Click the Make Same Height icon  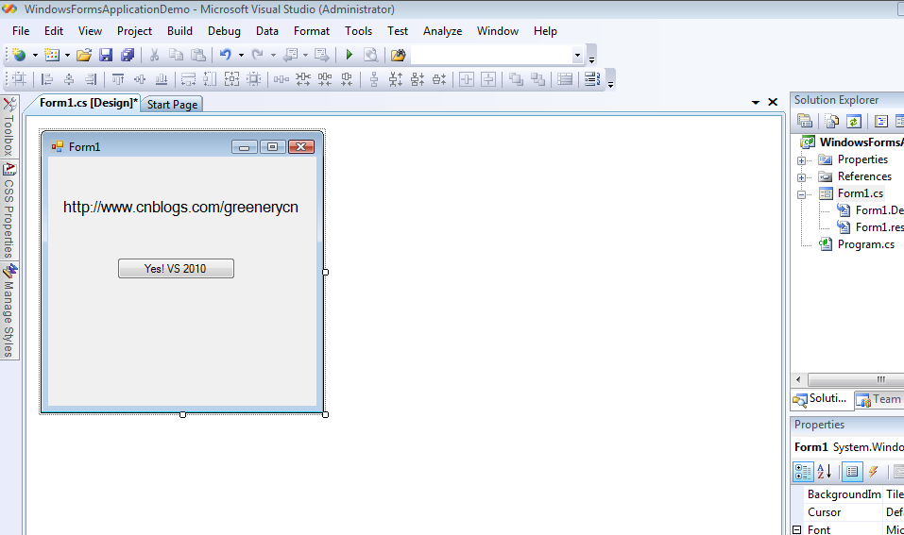tap(210, 79)
